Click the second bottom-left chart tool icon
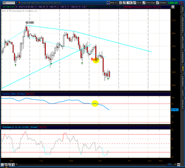Image resolution: width=185 pixels, height=168 pixels. point(6,164)
